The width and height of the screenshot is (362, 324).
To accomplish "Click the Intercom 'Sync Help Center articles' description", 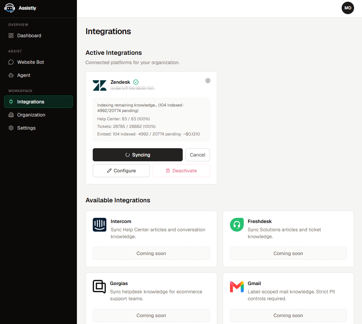I will tap(158, 233).
